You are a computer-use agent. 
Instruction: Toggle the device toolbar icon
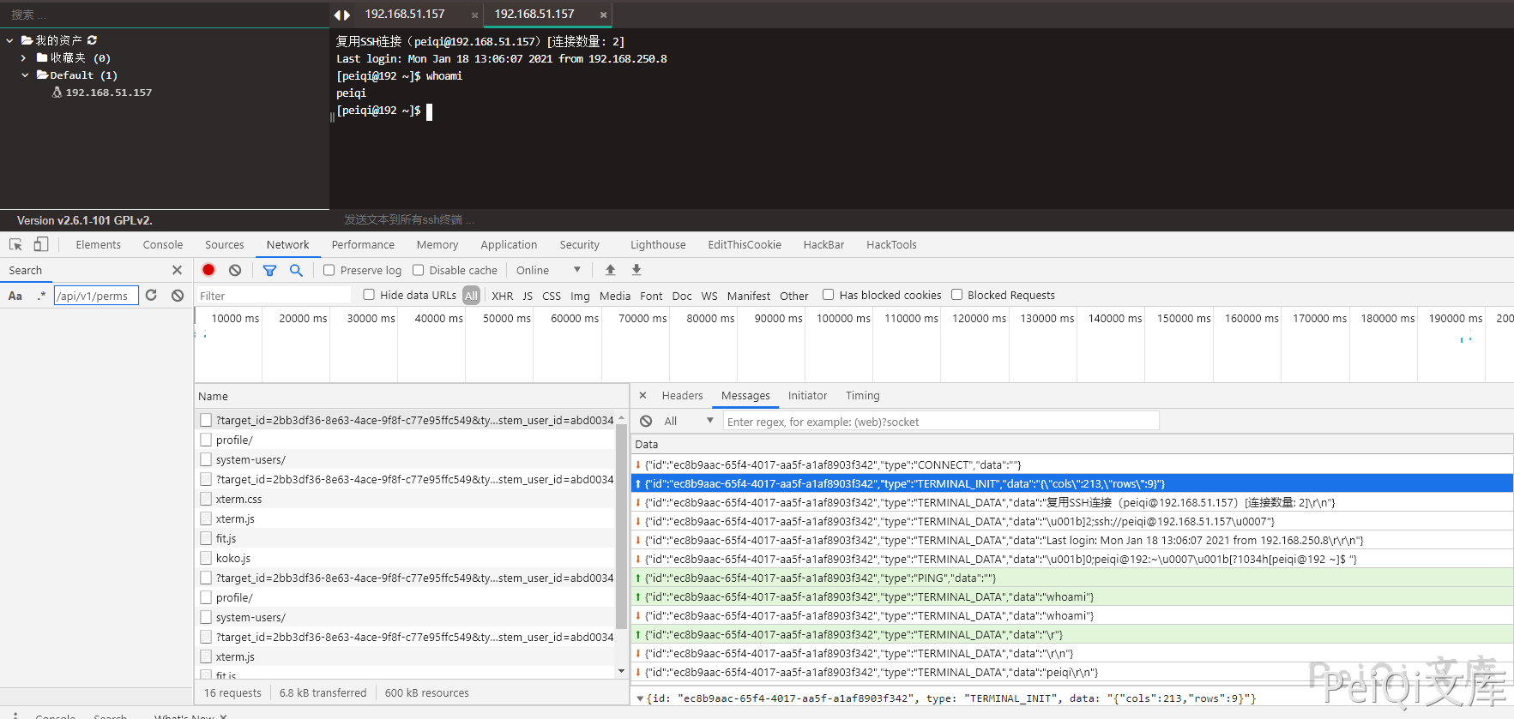(x=40, y=244)
